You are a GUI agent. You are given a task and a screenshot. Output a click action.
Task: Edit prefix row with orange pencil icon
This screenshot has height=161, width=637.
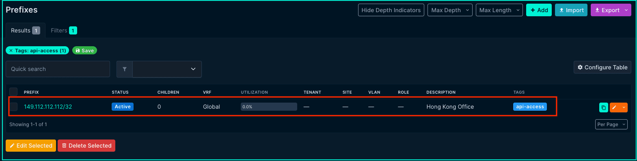point(614,107)
